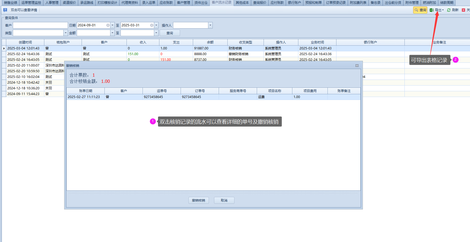Expand the 操作人 operator dropdown
Screen dimensions: 470x242
pyautogui.click(x=210, y=25)
